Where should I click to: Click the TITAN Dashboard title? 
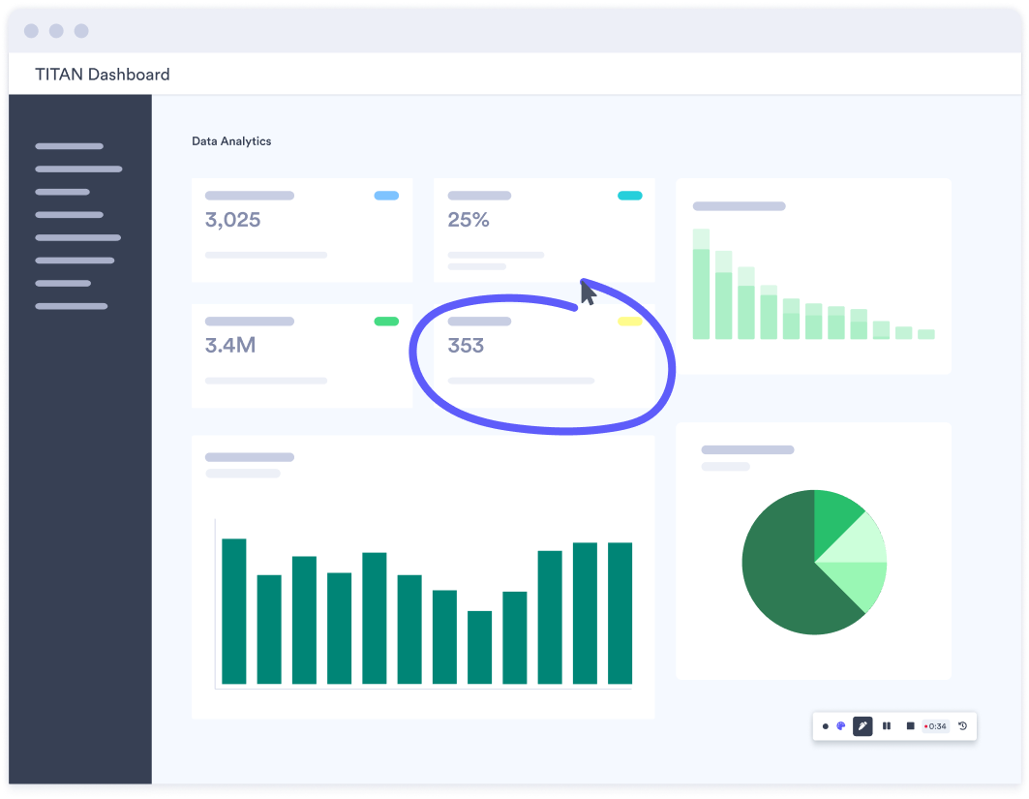[102, 75]
